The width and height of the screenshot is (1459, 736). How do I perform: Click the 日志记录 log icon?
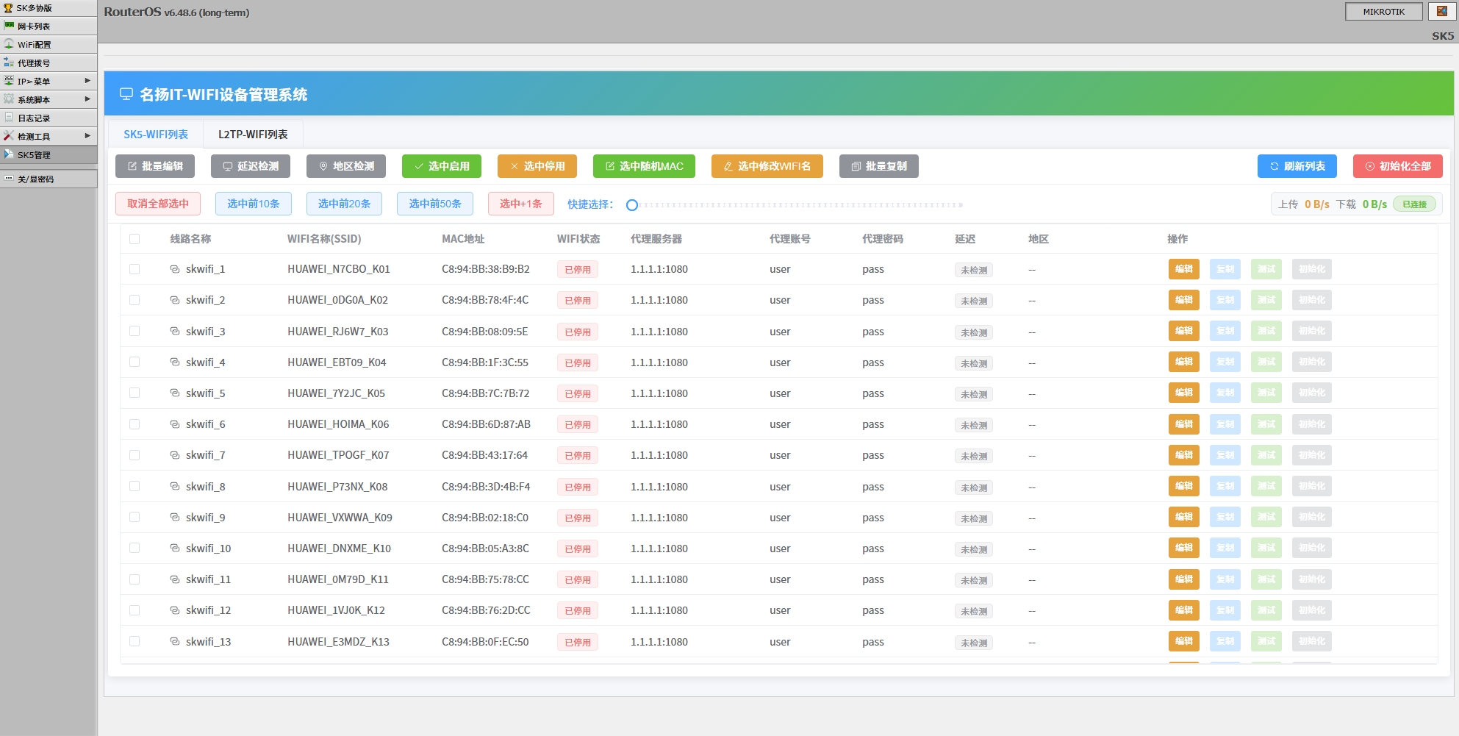9,118
